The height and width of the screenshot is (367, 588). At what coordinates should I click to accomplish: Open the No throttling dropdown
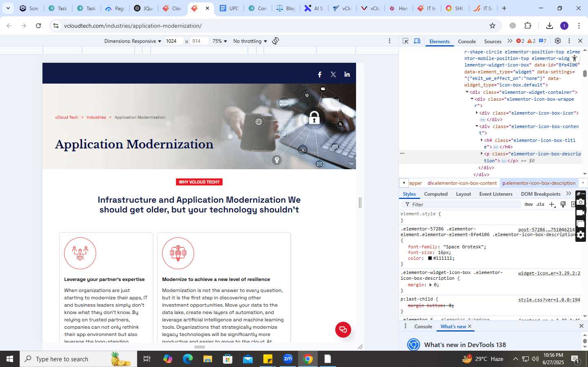click(x=250, y=41)
